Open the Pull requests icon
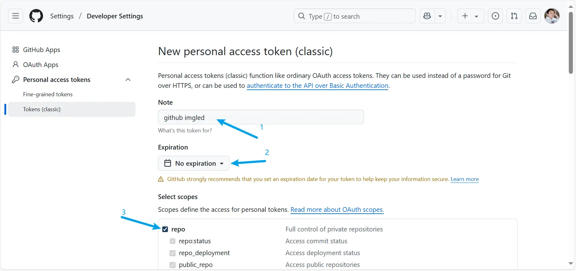 click(514, 16)
